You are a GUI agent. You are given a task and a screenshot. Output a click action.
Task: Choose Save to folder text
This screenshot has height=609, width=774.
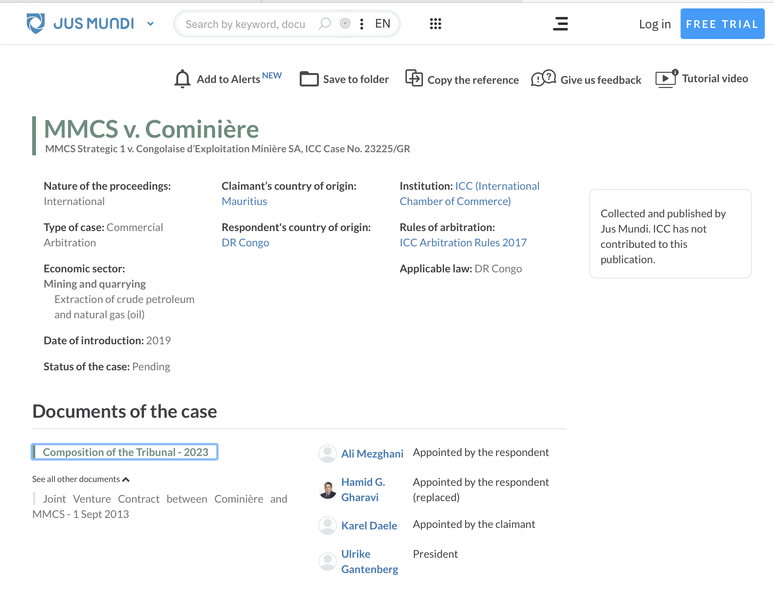coord(356,79)
